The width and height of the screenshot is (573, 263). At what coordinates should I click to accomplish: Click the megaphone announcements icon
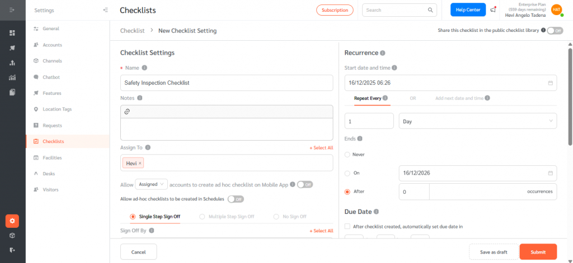493,10
